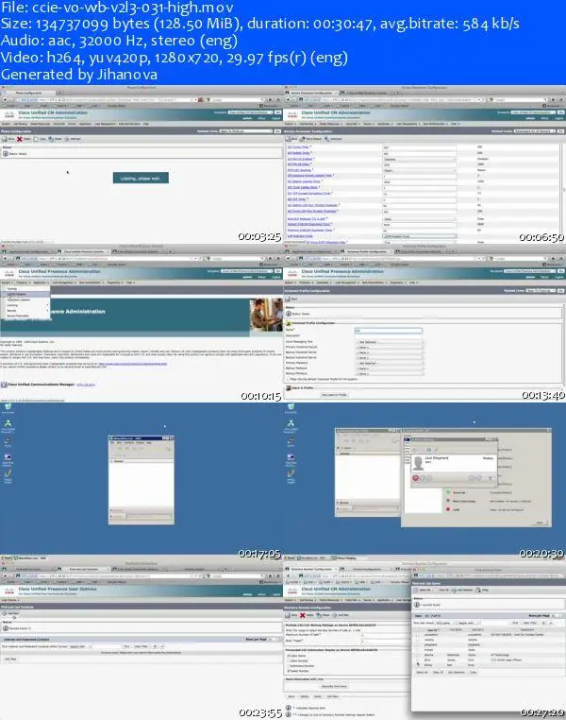566x720 pixels.
Task: Click highlighted dropdown menu entry in 00:10:15 frame
Action: click(x=25, y=294)
